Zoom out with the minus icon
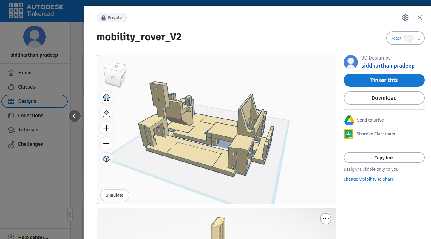Image resolution: width=431 pixels, height=239 pixels. [106, 144]
